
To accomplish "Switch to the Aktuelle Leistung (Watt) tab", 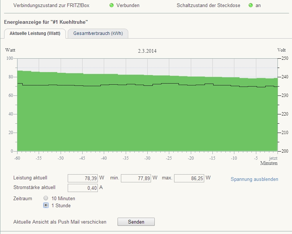I will 35,33.
